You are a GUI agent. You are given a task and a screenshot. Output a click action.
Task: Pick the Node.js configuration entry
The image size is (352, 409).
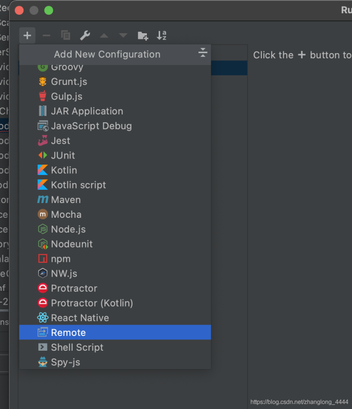click(x=68, y=229)
